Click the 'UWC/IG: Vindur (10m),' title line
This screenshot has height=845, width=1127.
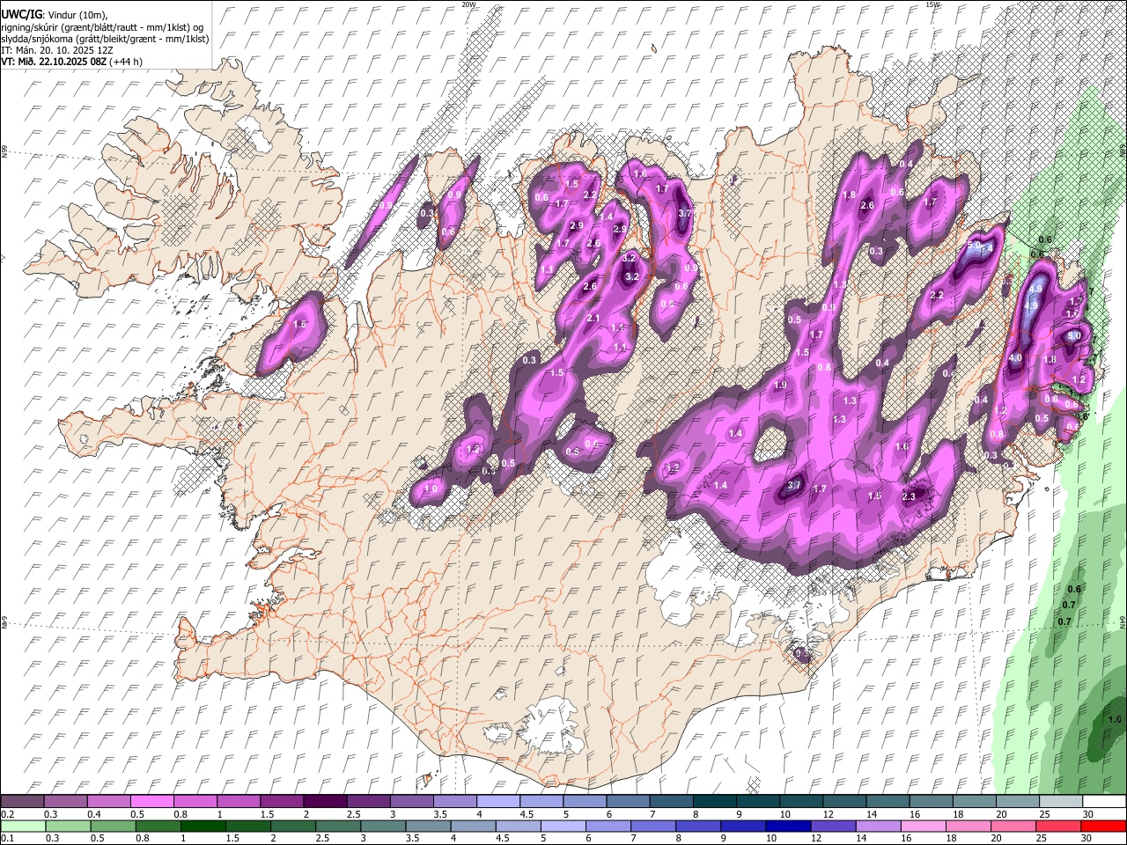click(55, 15)
